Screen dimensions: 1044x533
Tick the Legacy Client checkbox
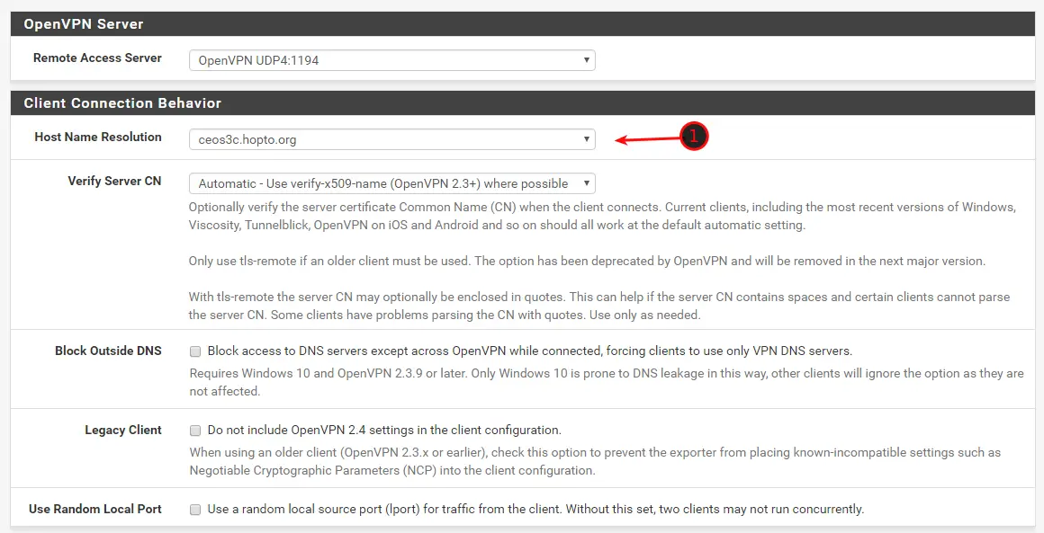pos(195,431)
